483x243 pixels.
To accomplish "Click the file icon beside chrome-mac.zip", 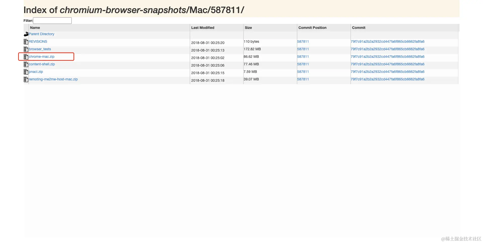I will point(26,57).
